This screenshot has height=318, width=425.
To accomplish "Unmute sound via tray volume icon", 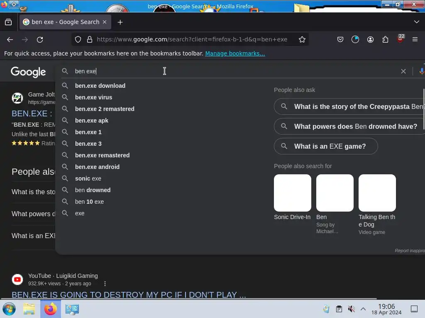I will (x=351, y=309).
